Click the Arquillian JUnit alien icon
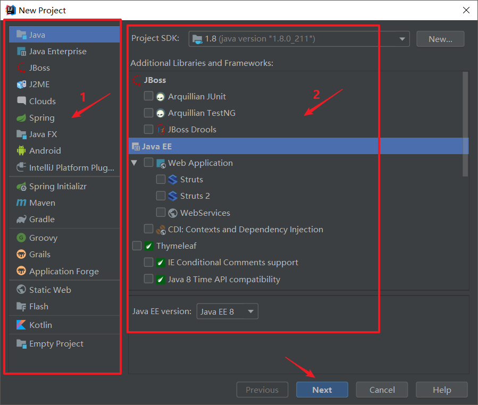The height and width of the screenshot is (405, 478). [161, 97]
